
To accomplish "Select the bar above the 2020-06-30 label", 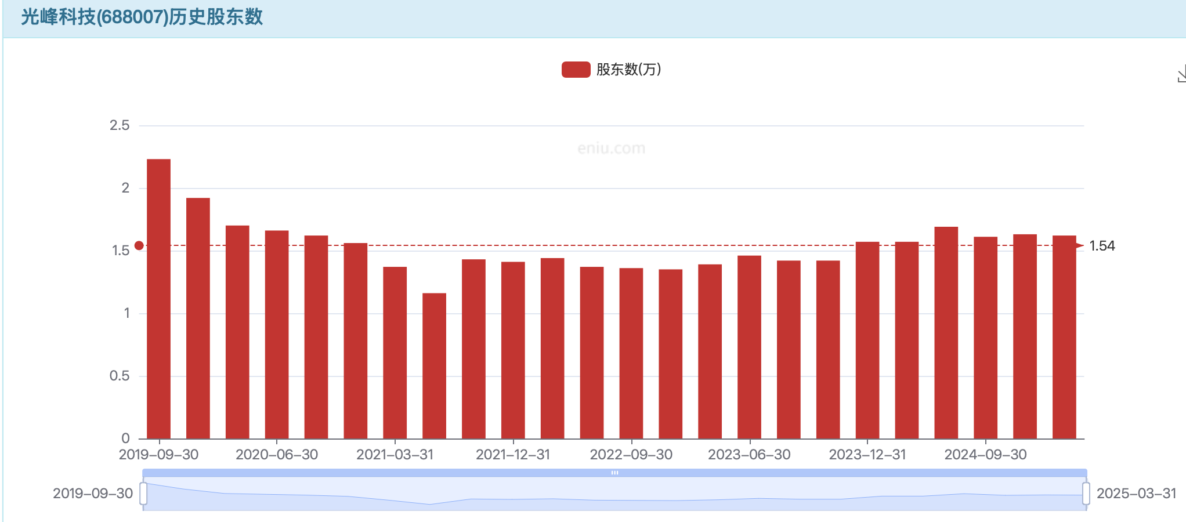I will click(277, 335).
